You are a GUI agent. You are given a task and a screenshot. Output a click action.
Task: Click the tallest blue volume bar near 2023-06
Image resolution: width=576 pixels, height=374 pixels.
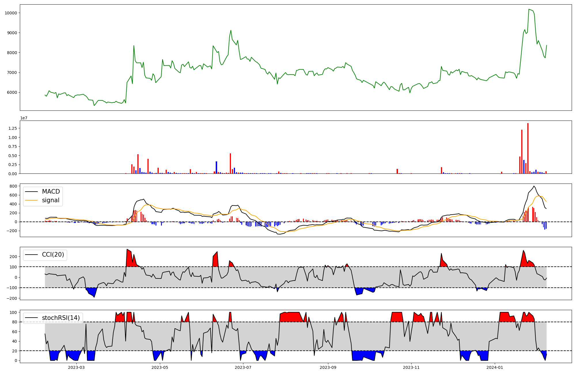click(216, 167)
